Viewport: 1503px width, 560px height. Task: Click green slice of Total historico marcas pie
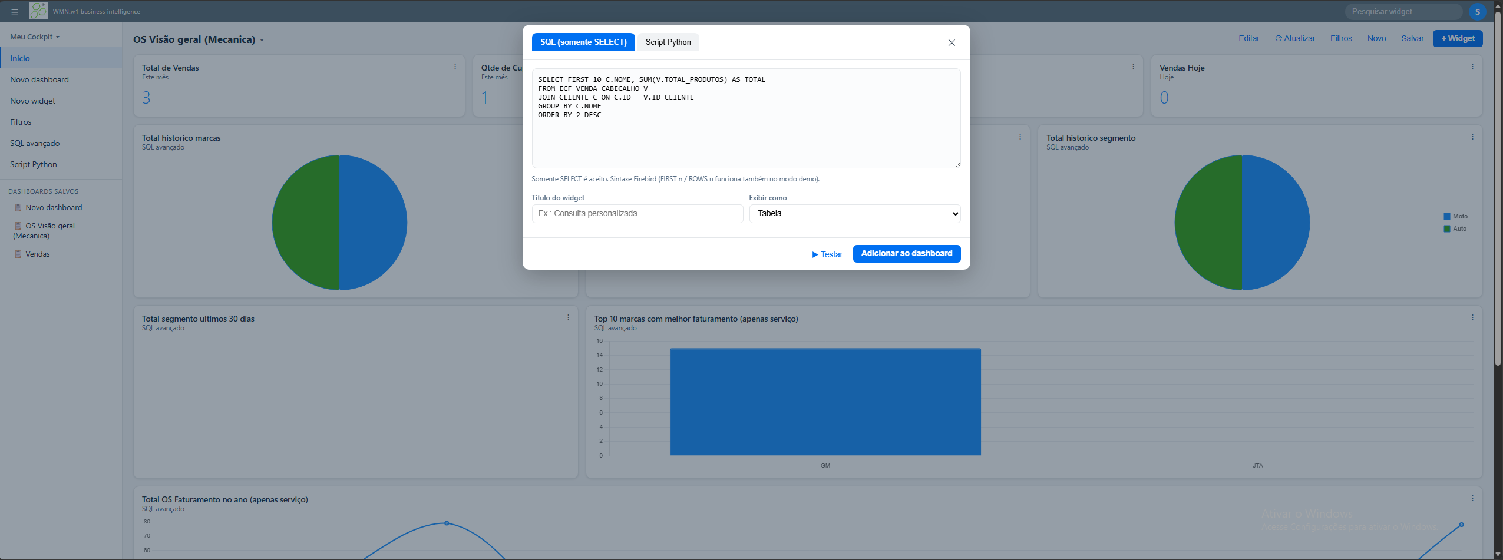tap(305, 223)
